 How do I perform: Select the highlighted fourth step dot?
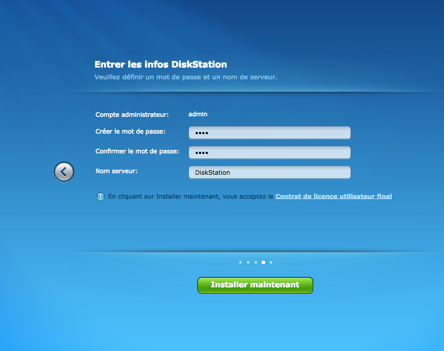pos(263,263)
